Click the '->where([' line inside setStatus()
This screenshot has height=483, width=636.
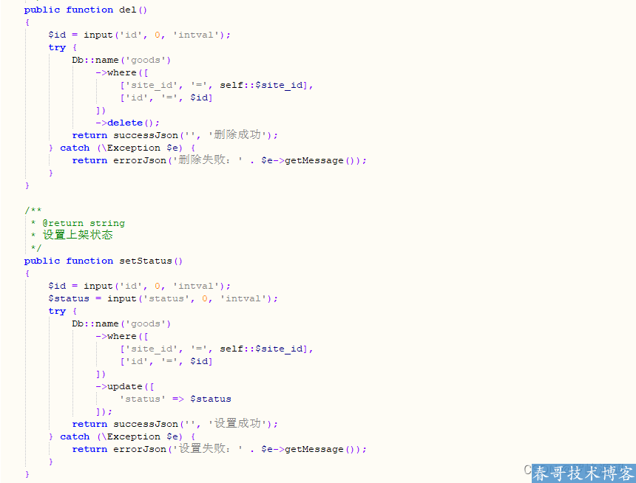122,336
